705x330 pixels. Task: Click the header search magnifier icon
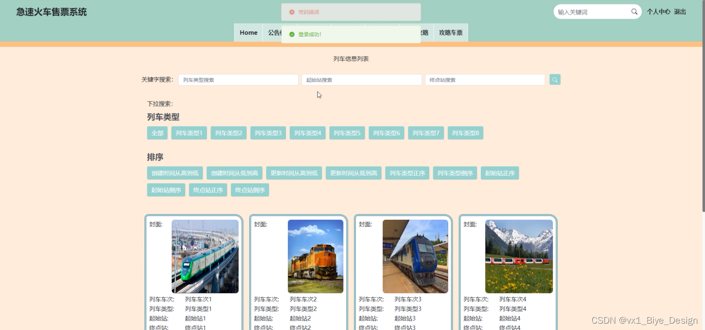point(634,12)
